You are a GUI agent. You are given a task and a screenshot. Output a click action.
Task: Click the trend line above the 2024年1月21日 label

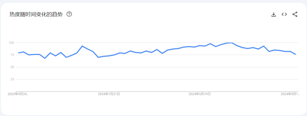pyautogui.click(x=109, y=56)
